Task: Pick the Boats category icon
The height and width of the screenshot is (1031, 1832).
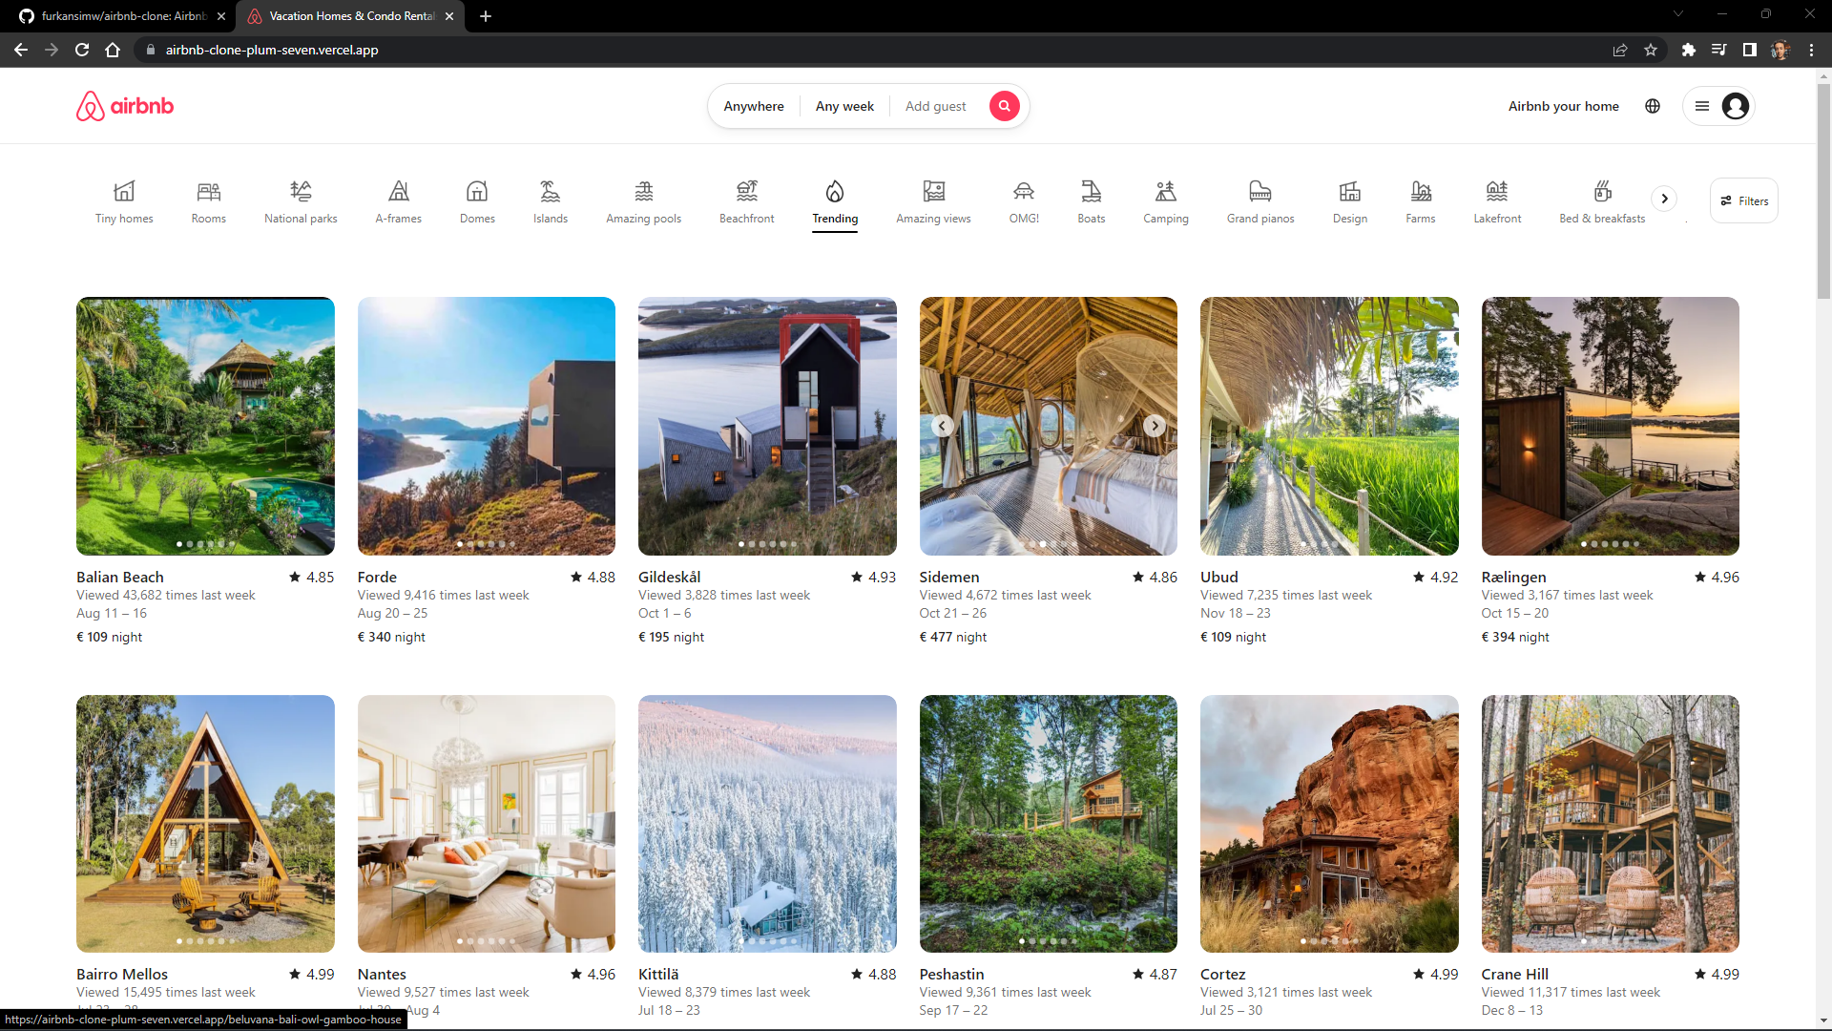Action: [x=1091, y=192]
